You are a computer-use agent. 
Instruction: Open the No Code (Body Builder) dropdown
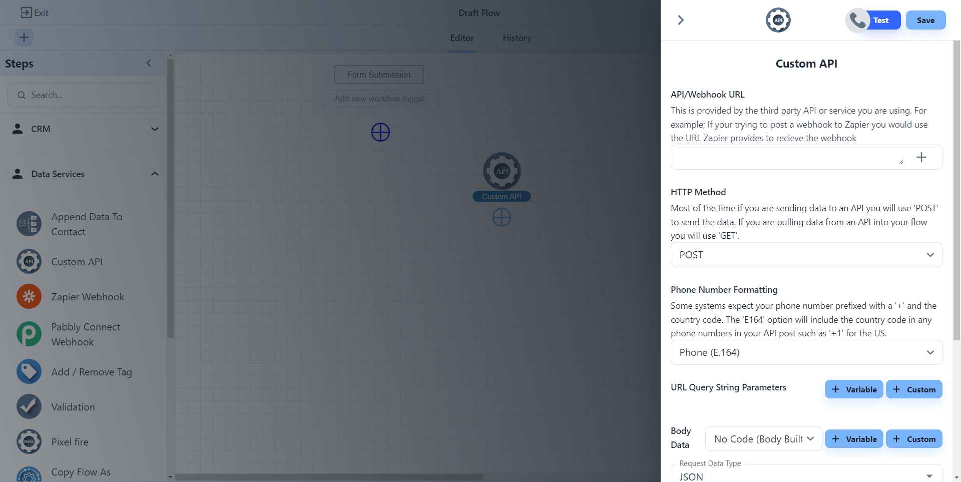point(763,439)
